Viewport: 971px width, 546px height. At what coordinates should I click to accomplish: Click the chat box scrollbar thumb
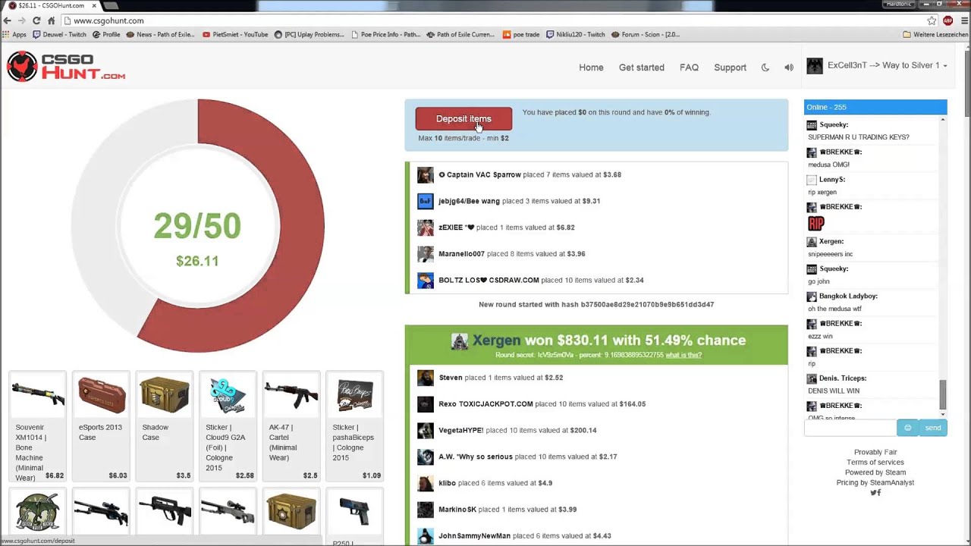(x=943, y=394)
